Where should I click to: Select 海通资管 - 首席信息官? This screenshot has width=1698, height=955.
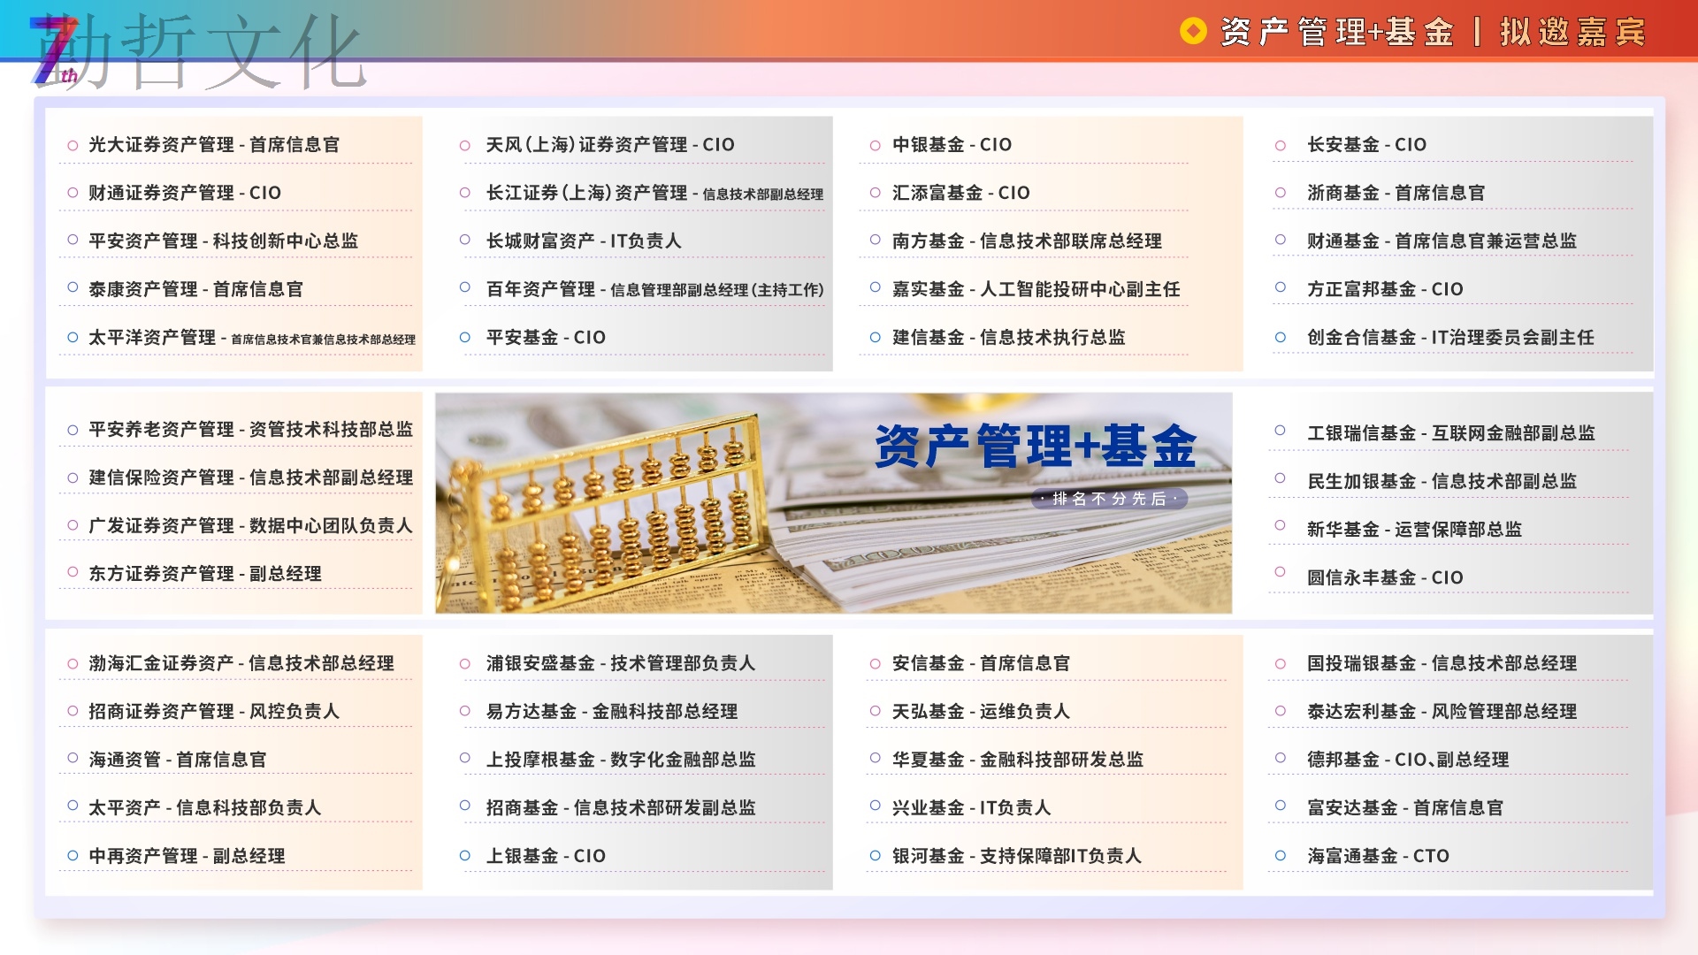click(178, 760)
